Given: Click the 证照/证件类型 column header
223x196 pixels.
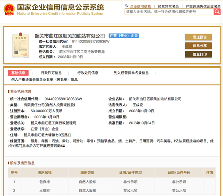Looking at the screenshot, I should point(130,173).
